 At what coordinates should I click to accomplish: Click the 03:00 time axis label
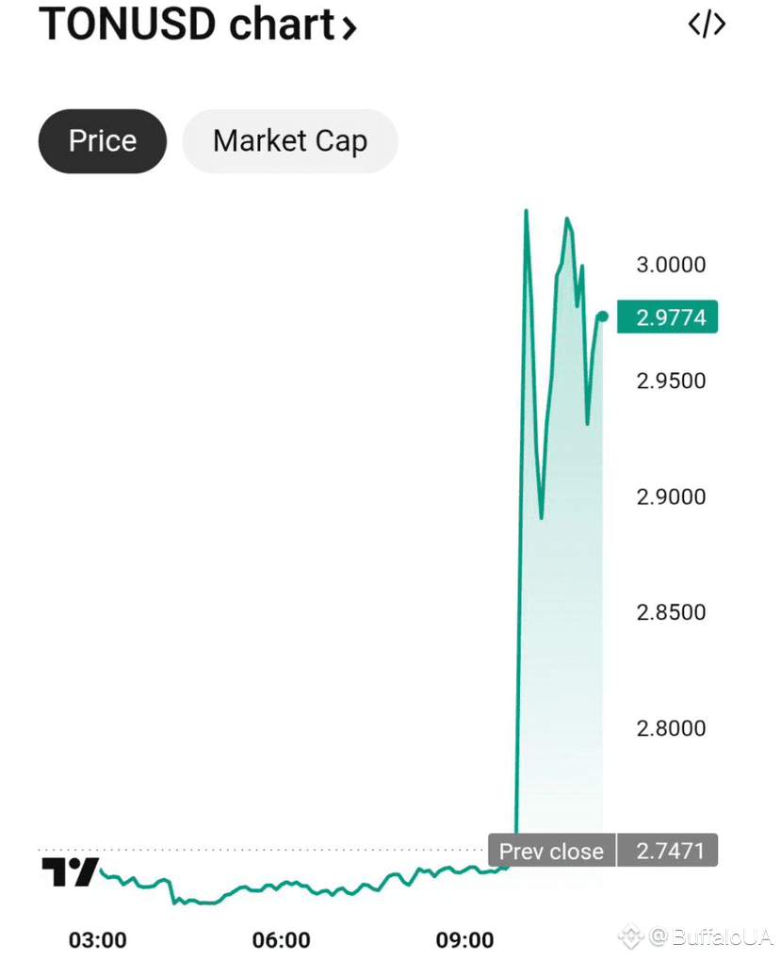click(x=98, y=940)
